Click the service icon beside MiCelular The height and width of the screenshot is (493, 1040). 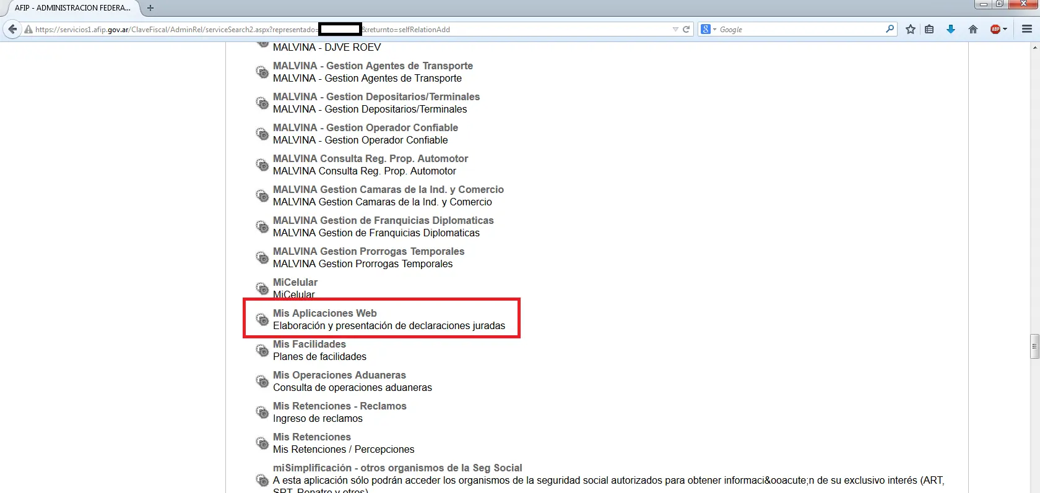pyautogui.click(x=262, y=288)
